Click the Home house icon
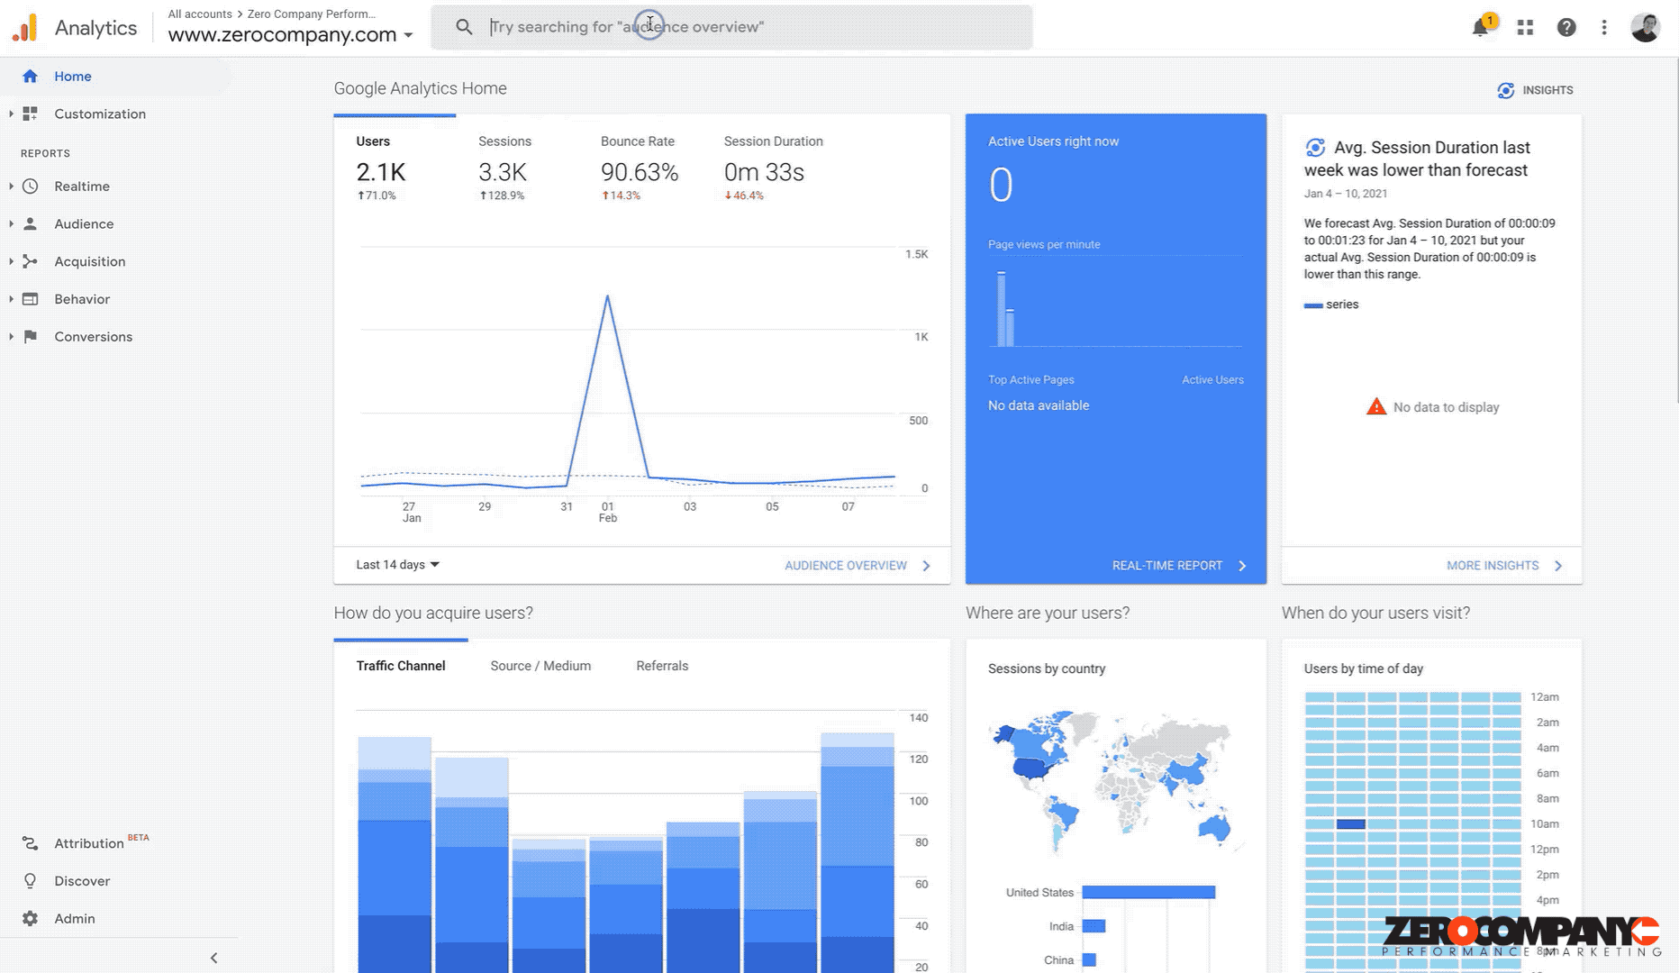The height and width of the screenshot is (973, 1679). click(30, 77)
